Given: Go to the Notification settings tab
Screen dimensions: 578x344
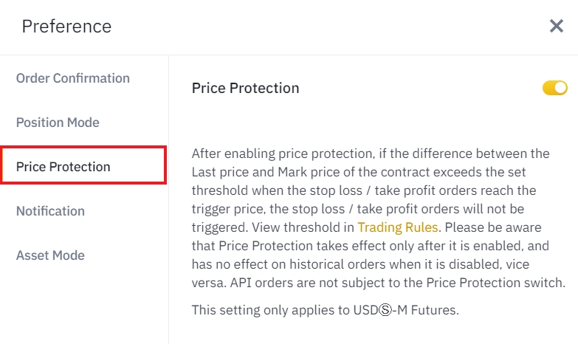Looking at the screenshot, I should (x=50, y=211).
